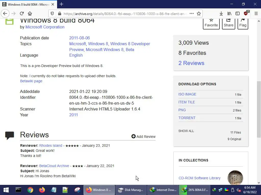Launch Google Chrome from the taskbar

[30, 190]
